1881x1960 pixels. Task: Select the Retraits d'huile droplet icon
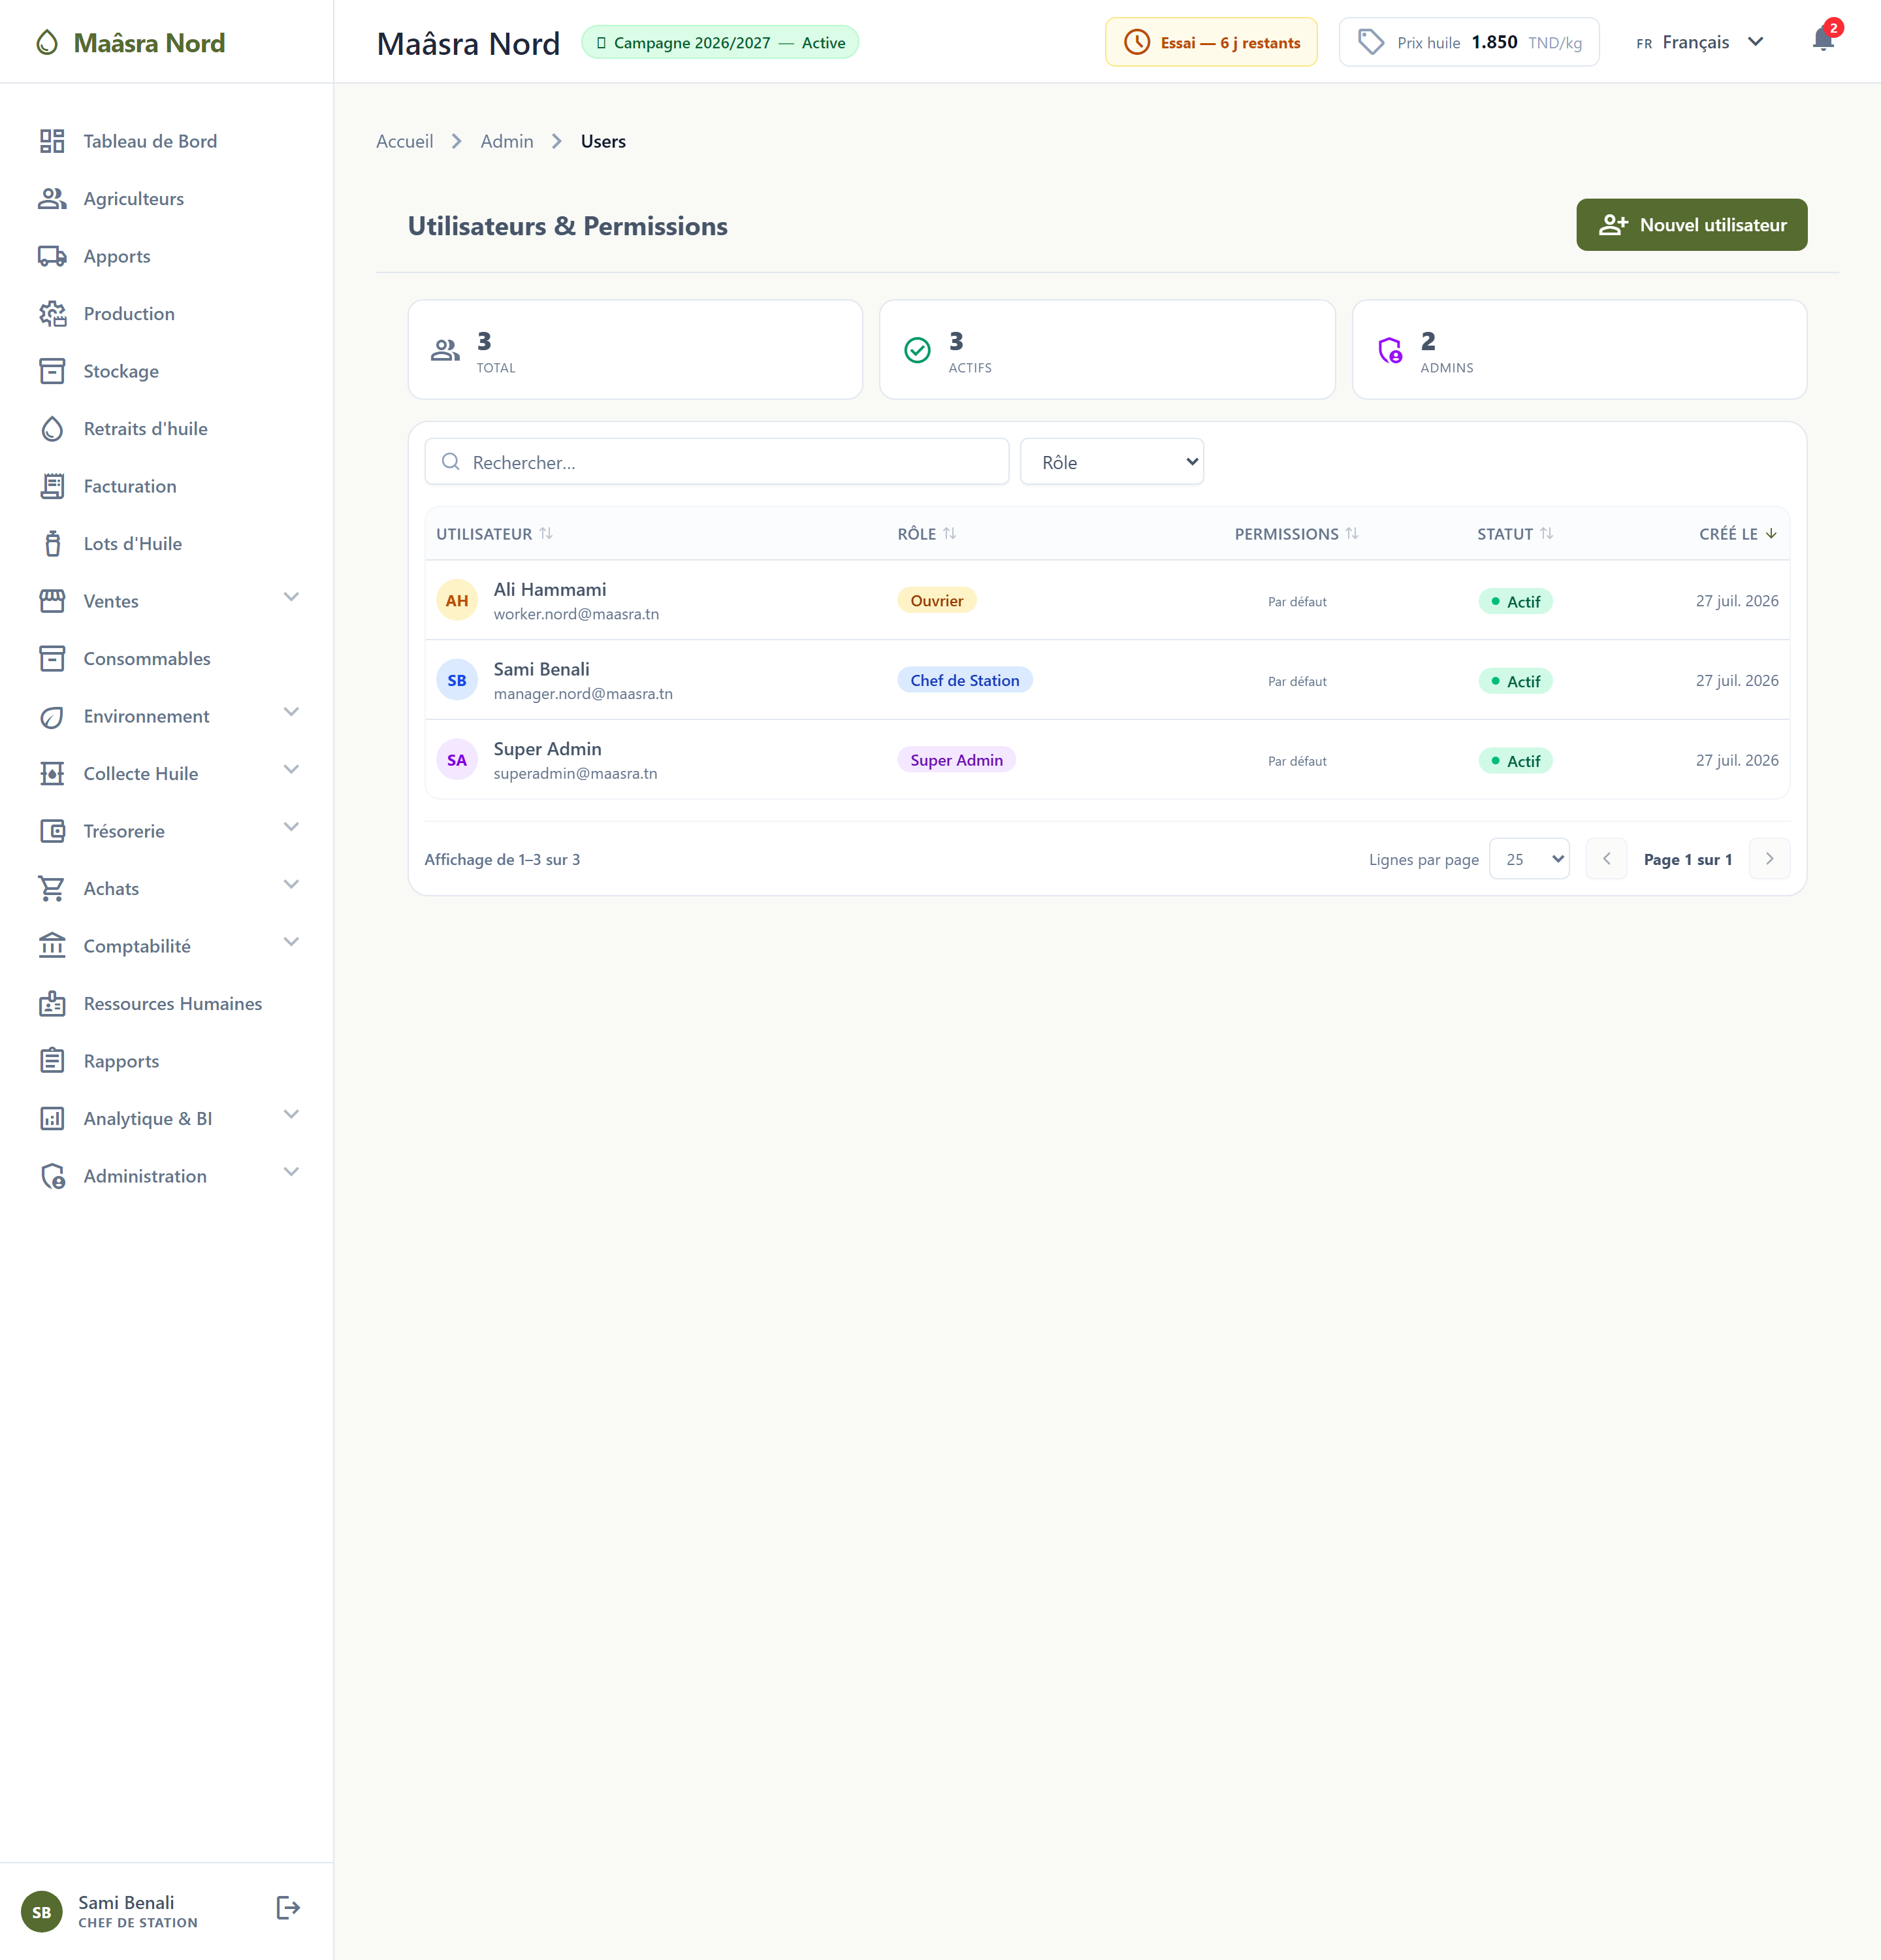(52, 429)
